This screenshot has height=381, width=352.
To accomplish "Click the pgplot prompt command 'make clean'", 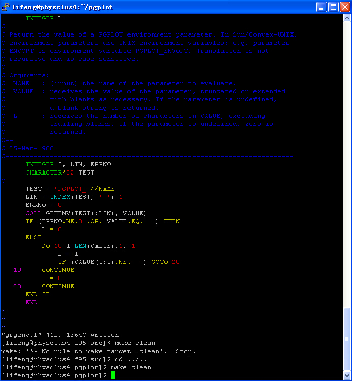I will (131, 367).
